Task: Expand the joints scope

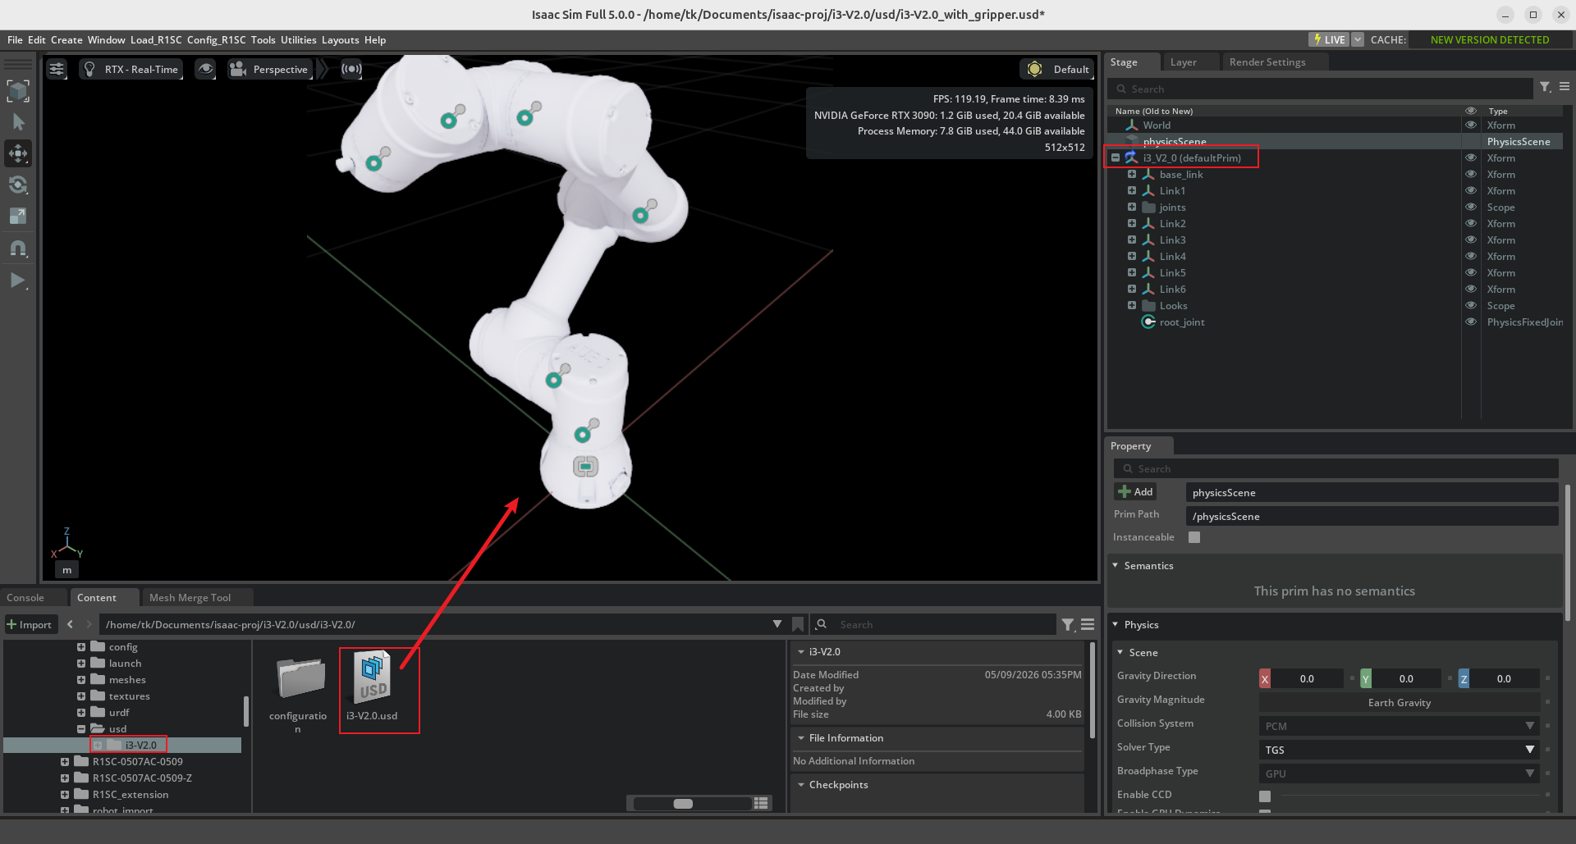Action: coord(1132,207)
